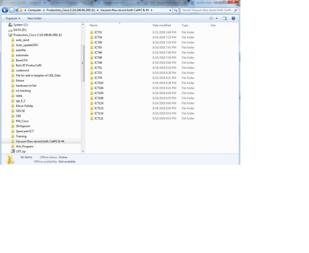Open hardware ict fail folder
This screenshot has height=253, width=309.
click(24, 85)
